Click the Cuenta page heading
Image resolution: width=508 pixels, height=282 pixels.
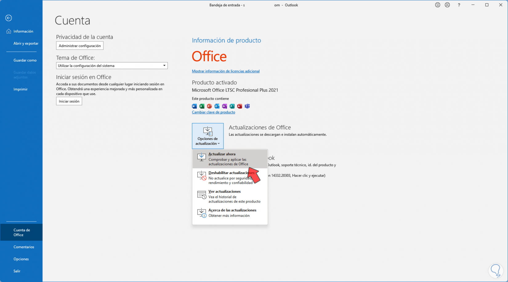[x=72, y=21]
